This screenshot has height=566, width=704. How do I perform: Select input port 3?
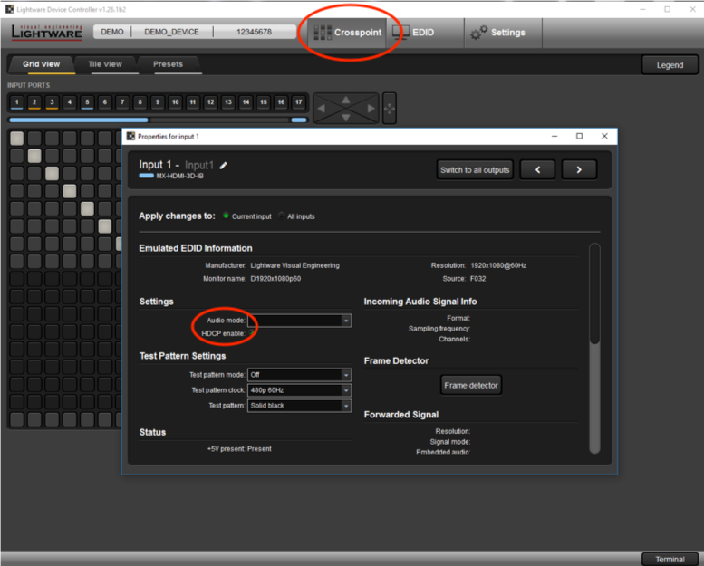tap(52, 102)
